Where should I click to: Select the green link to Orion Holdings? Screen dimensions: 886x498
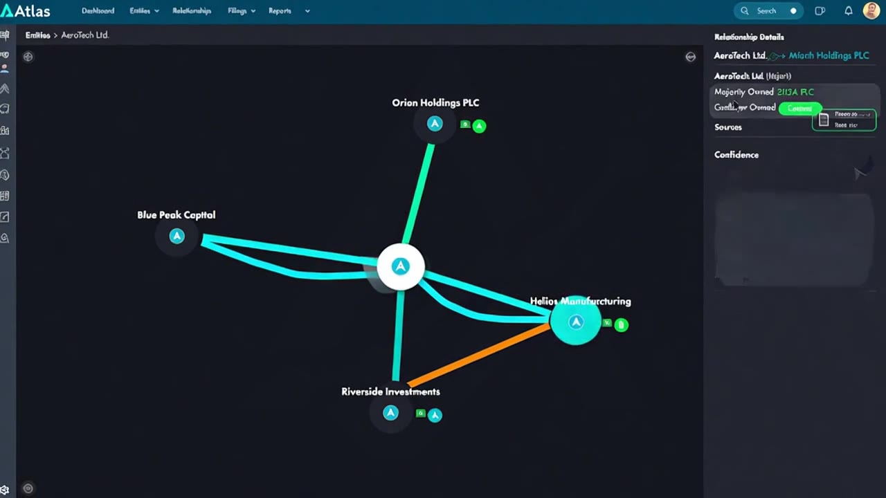(x=418, y=194)
